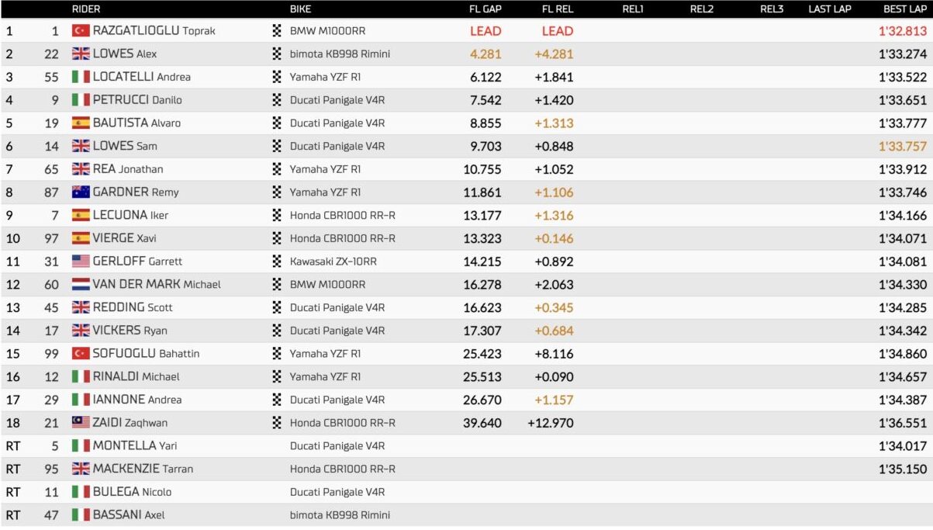Click the Italian flag beside MONTELLA Yari
933x530 pixels.
coord(81,446)
